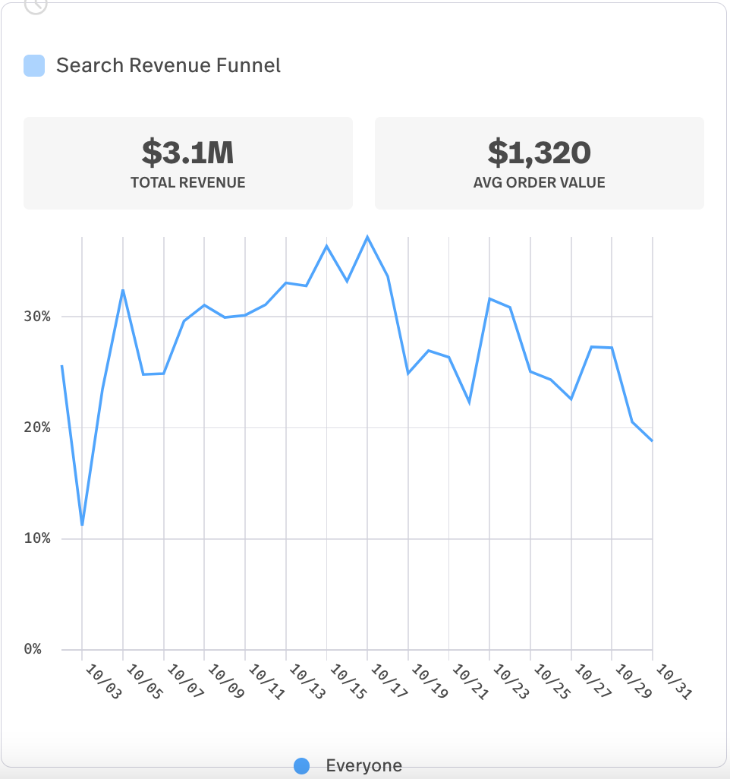Click the 10% y-axis label
This screenshot has width=730, height=779.
pyautogui.click(x=36, y=538)
